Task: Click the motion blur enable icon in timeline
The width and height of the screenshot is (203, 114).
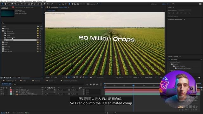Action: [x=97, y=85]
